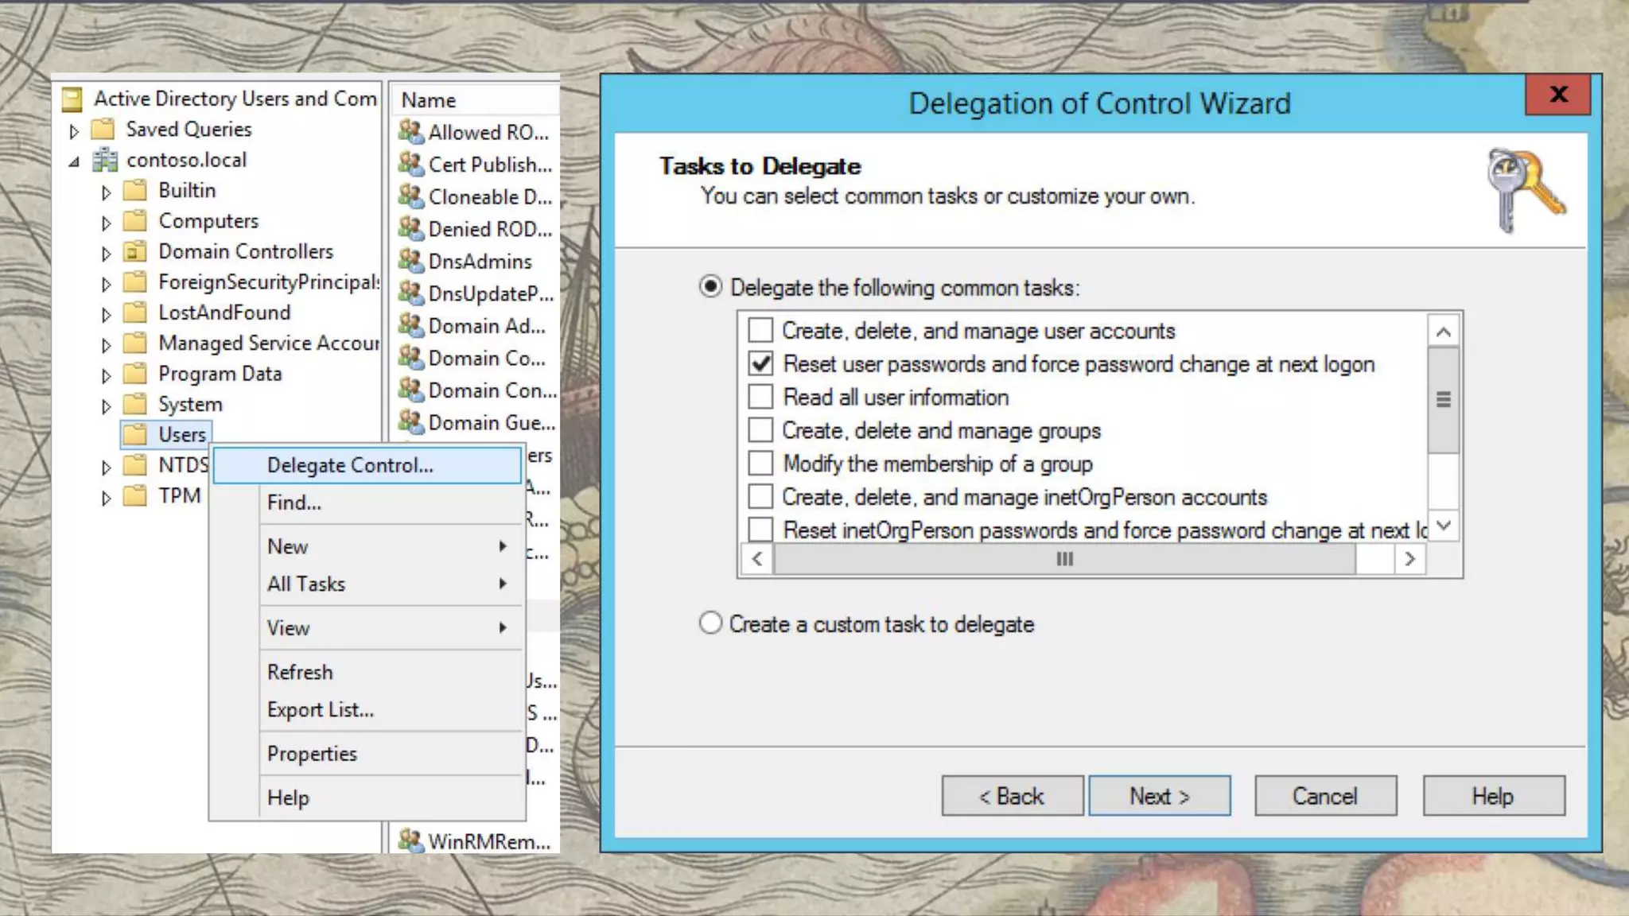The image size is (1629, 916).
Task: Click the Allowed RODC group icon
Action: coord(410,131)
